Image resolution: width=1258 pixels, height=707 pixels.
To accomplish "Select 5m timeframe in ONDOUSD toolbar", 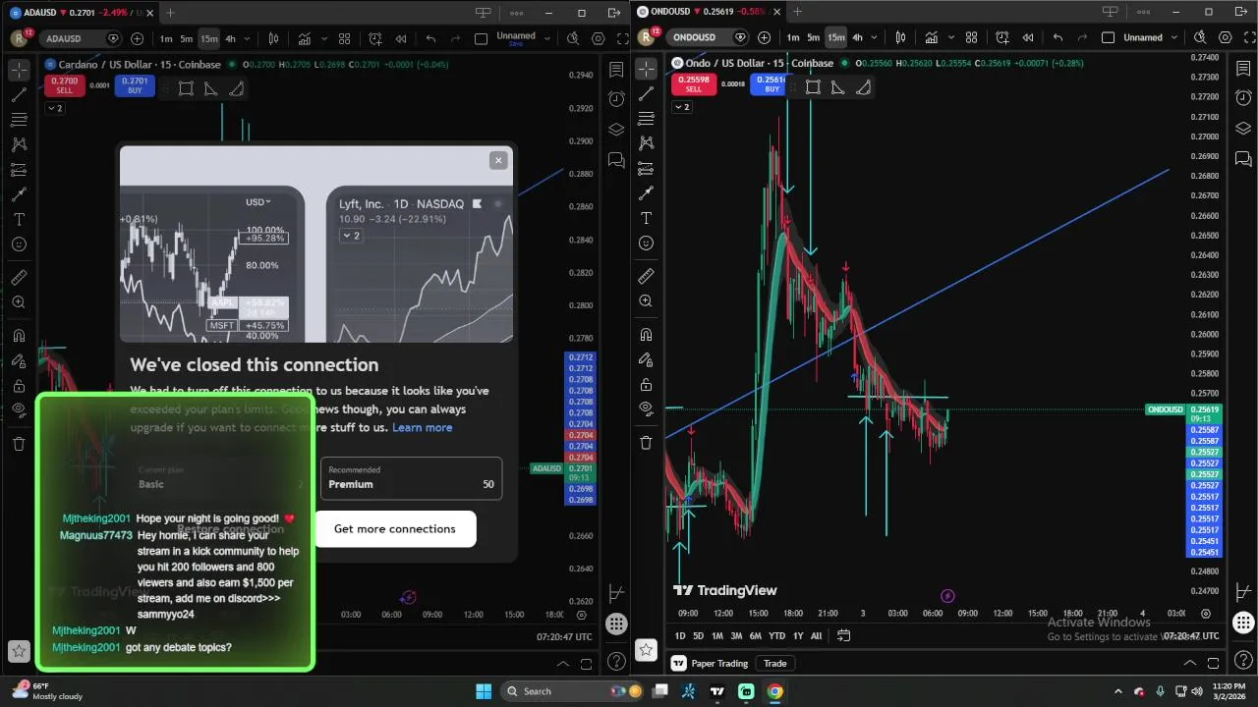I will (813, 37).
